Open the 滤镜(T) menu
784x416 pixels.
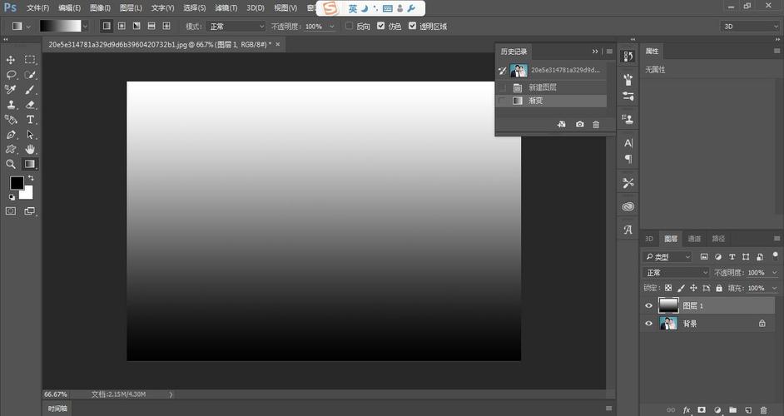pyautogui.click(x=227, y=7)
